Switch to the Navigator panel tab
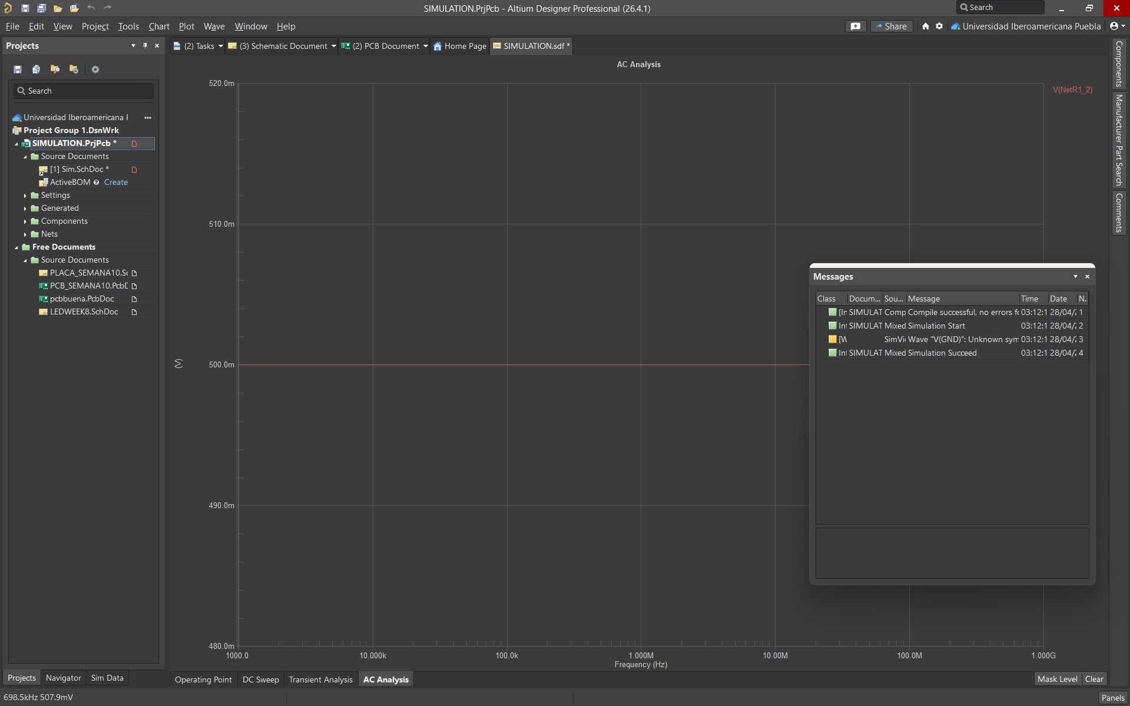 [64, 678]
